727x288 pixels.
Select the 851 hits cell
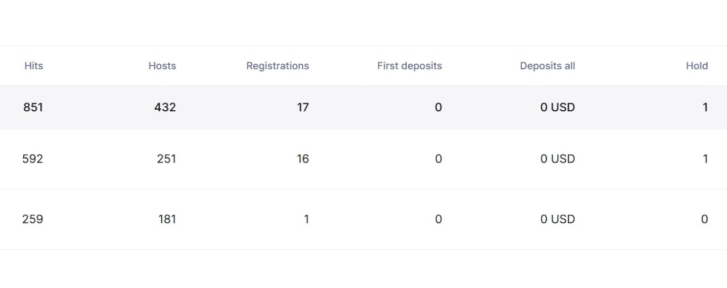[33, 107]
